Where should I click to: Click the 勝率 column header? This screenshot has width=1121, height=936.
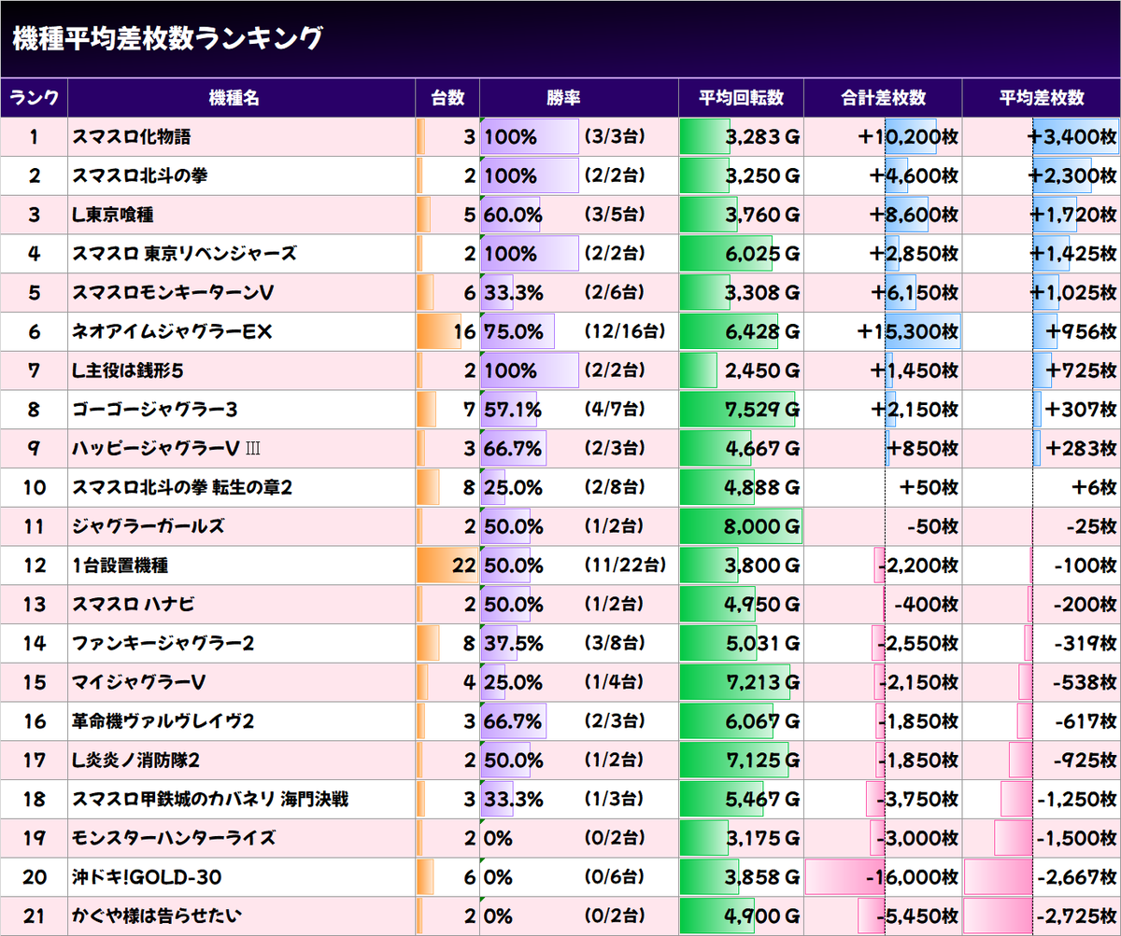(579, 98)
